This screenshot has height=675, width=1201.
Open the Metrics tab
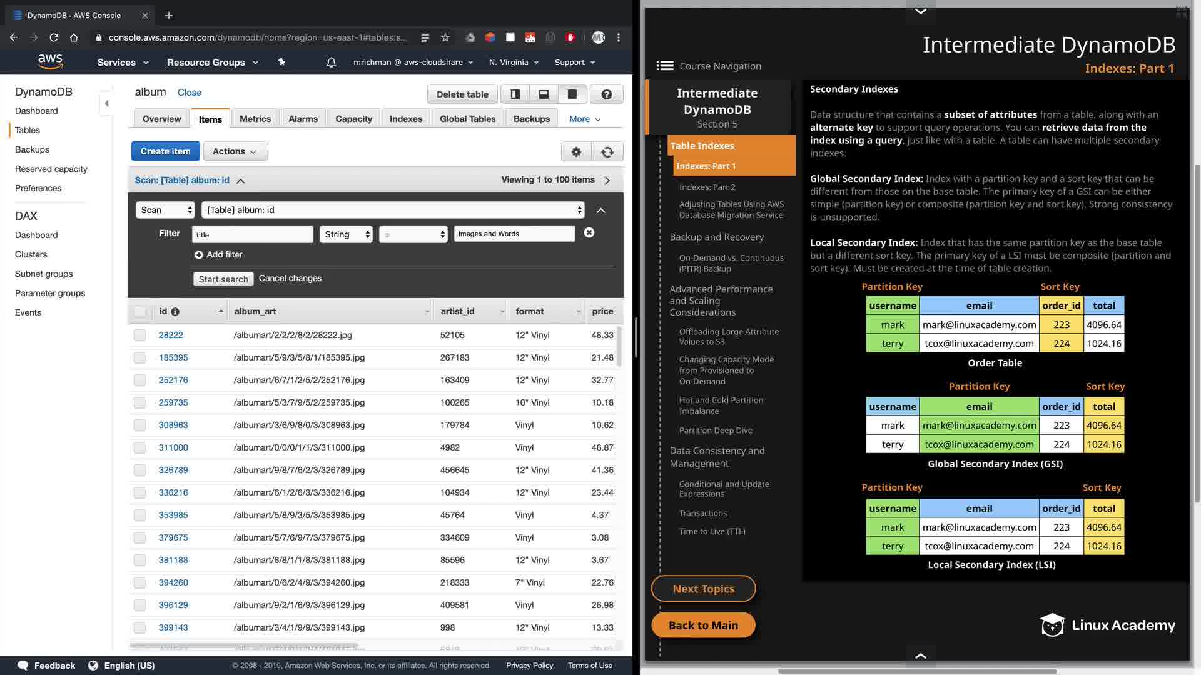tap(255, 119)
